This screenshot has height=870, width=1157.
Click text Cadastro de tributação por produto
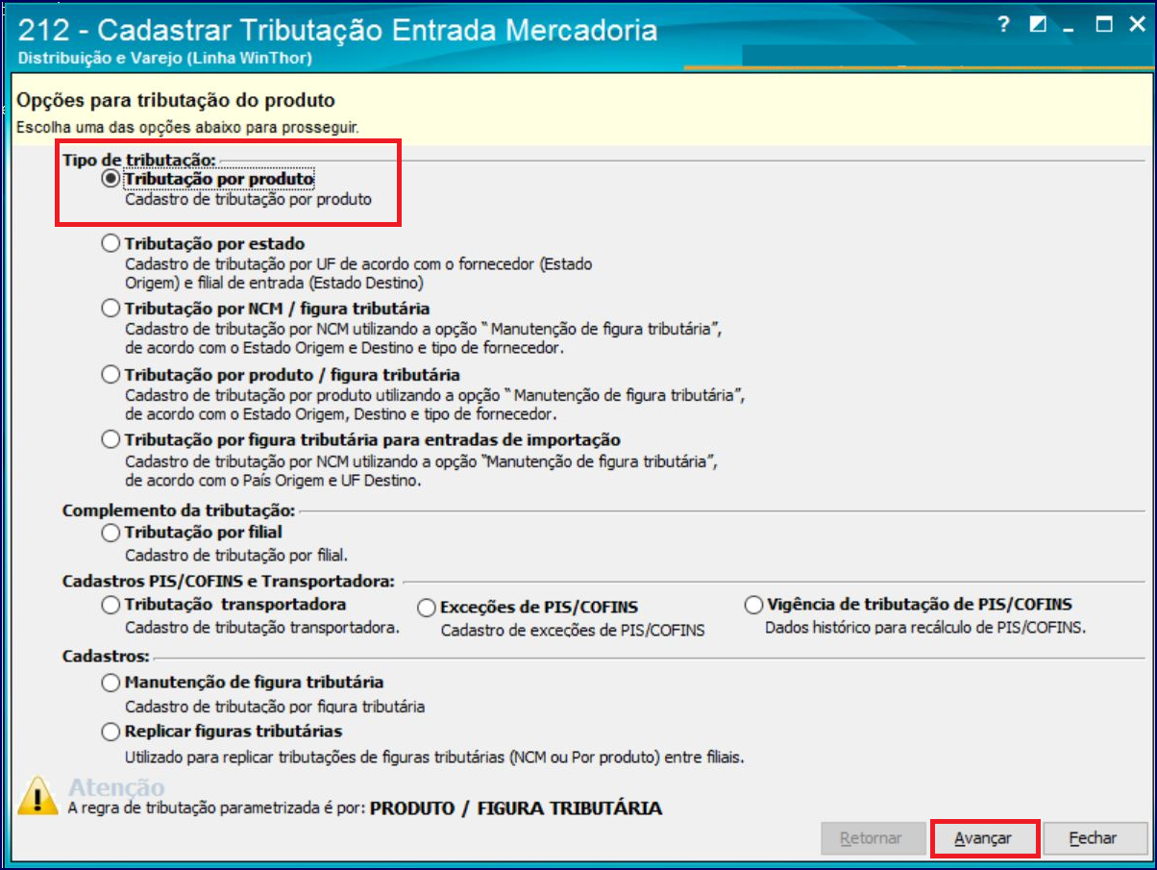click(248, 200)
